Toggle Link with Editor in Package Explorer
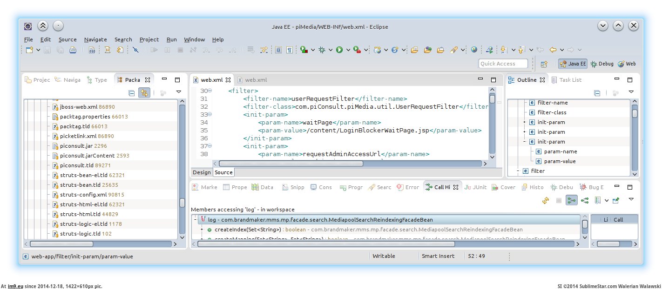The height and width of the screenshot is (289, 662). [144, 93]
